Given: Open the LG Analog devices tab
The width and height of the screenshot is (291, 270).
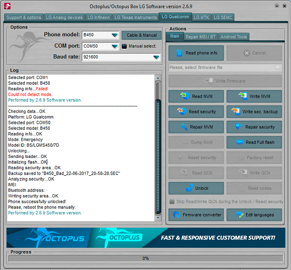Looking at the screenshot, I should [x=64, y=17].
